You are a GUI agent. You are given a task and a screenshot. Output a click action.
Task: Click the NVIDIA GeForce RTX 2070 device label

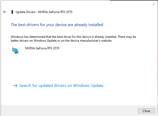tap(42, 48)
